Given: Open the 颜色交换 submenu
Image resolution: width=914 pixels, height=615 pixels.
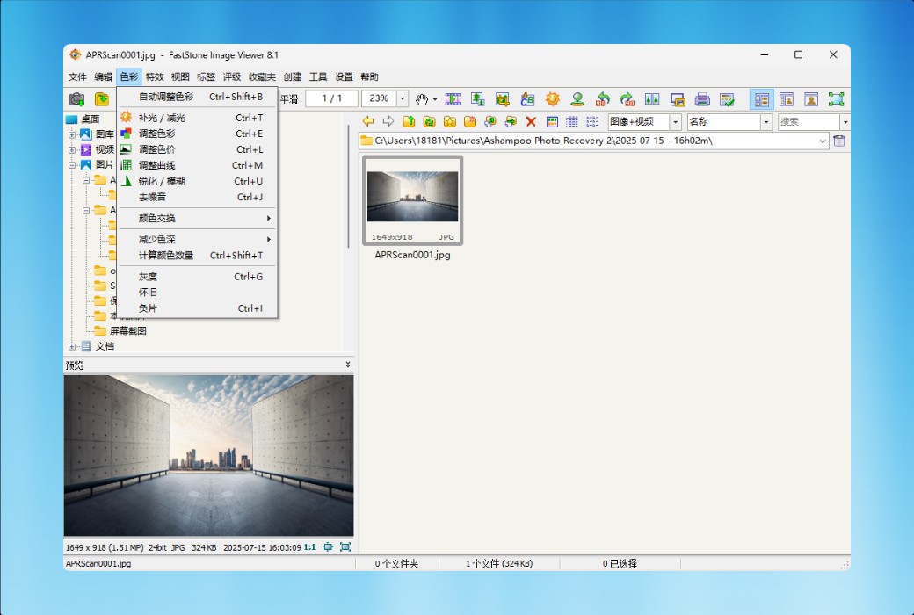Looking at the screenshot, I should coord(197,218).
